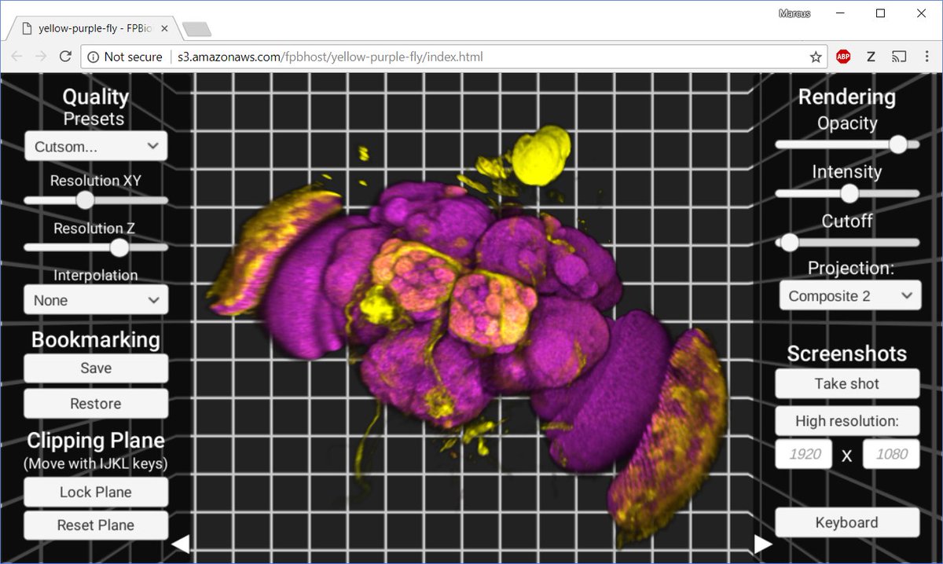Click the Not secure info icon
This screenshot has height=564, width=943.
[94, 57]
